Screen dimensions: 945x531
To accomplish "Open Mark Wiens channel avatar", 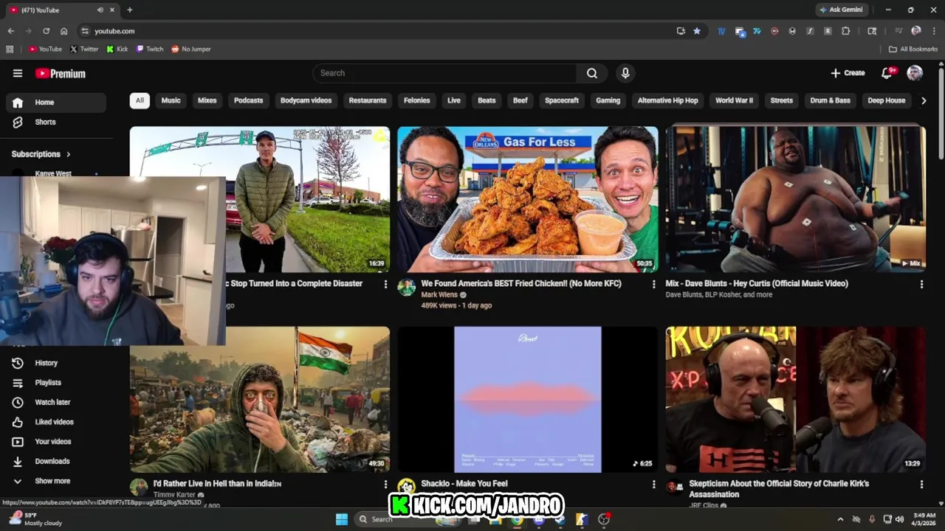I will click(406, 288).
